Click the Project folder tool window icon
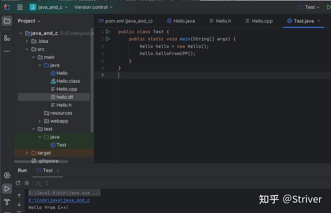This screenshot has width=331, height=213. (7, 21)
